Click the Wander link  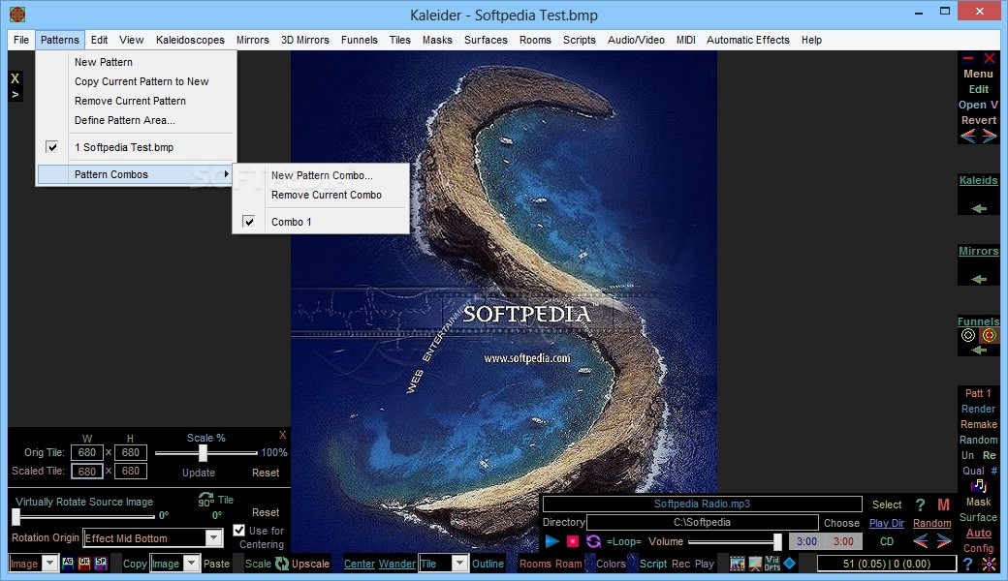point(397,564)
